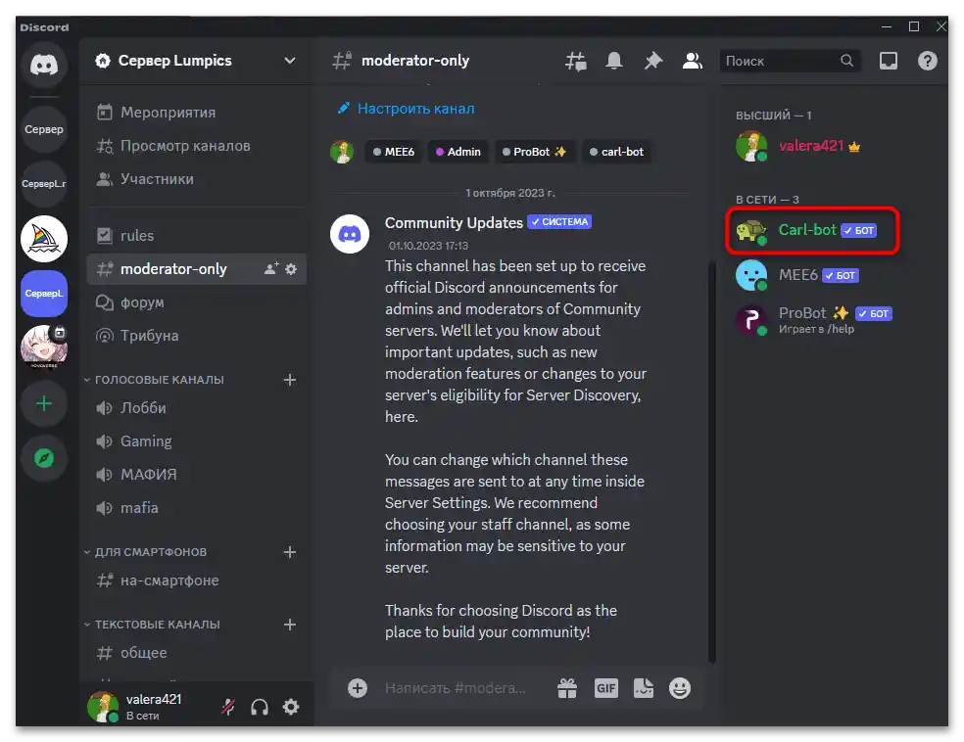Collapse ДЛЯ СМАРТФОНОВ category
The height and width of the screenshot is (742, 964).
pos(146,552)
